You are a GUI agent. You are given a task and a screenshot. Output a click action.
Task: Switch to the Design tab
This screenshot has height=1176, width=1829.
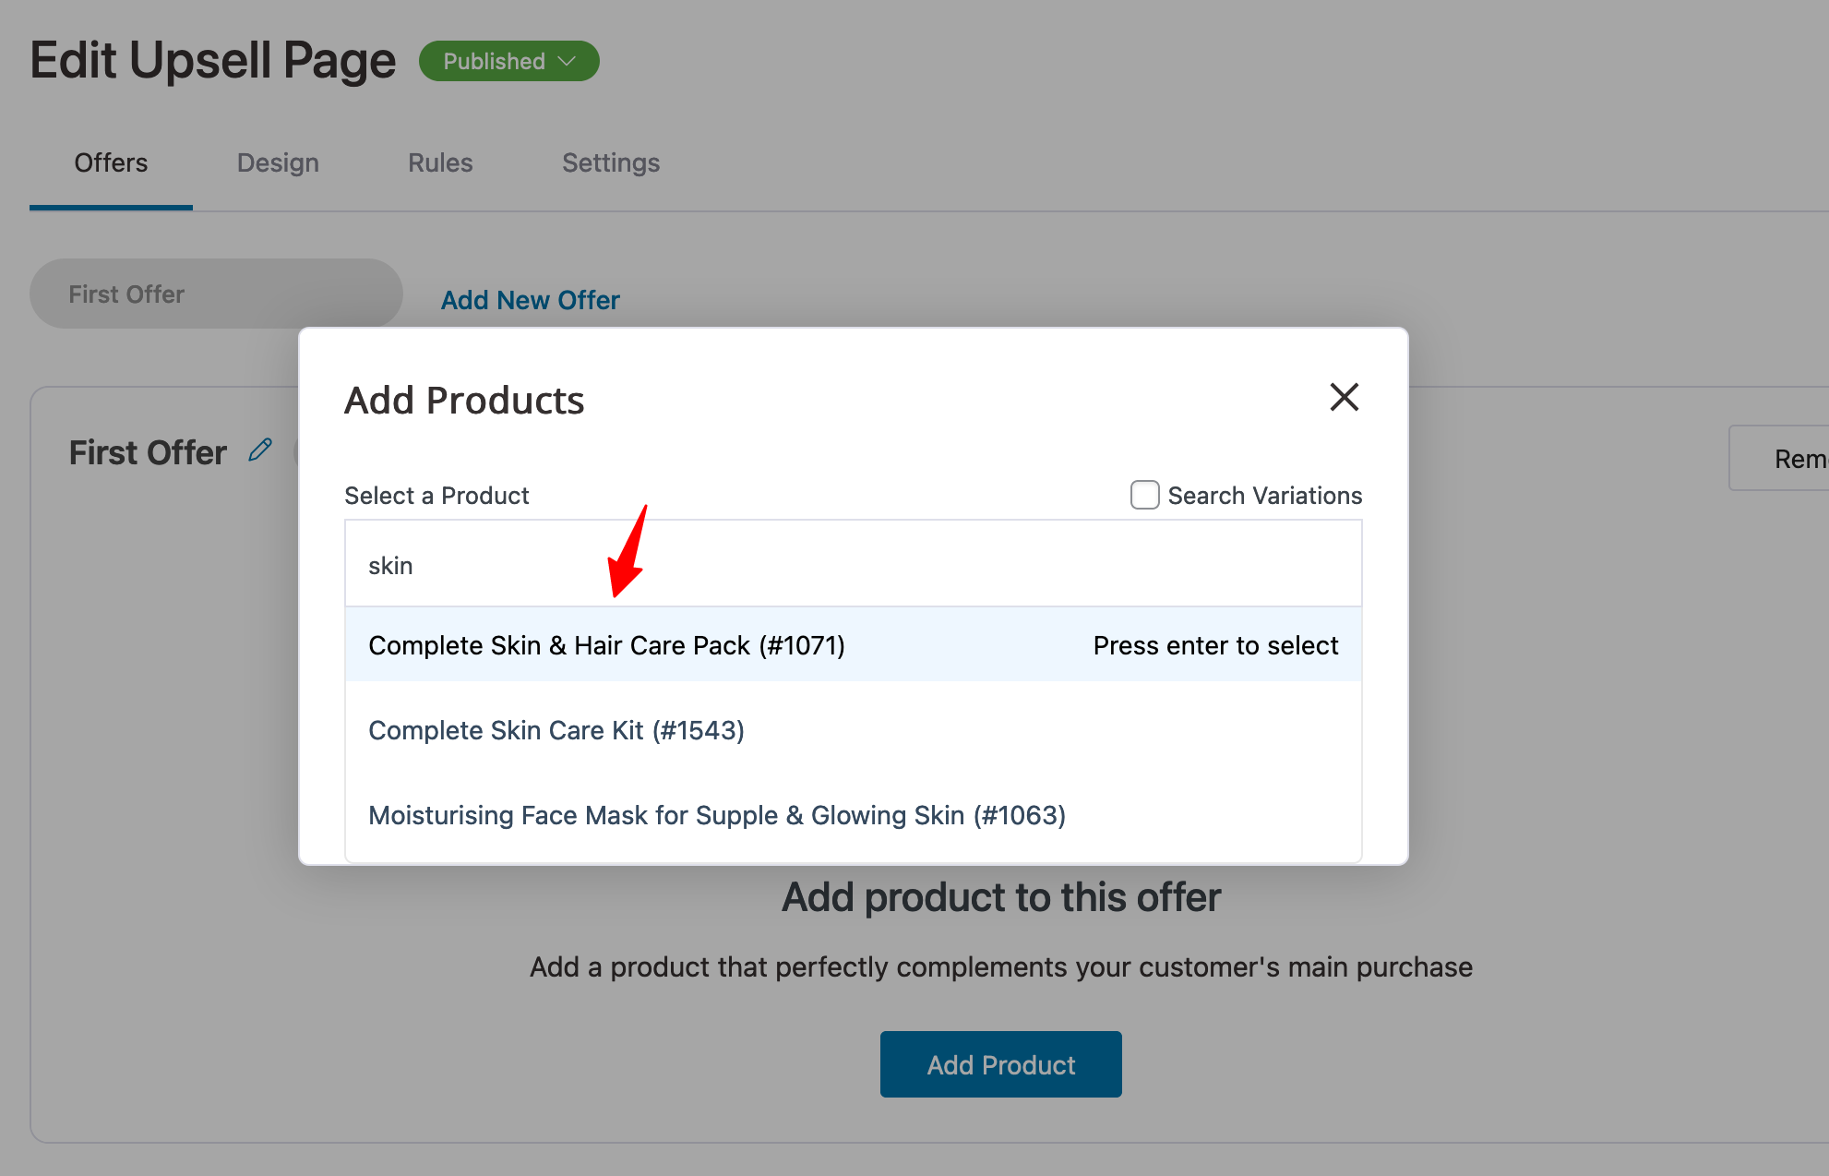tap(277, 162)
